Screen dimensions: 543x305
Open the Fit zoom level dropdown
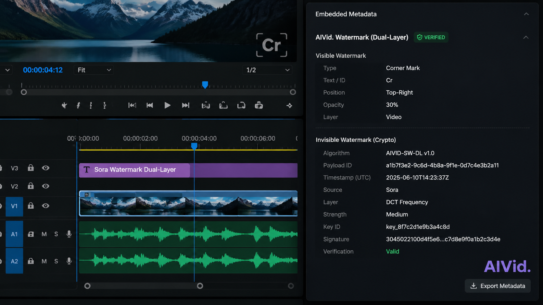pyautogui.click(x=94, y=70)
